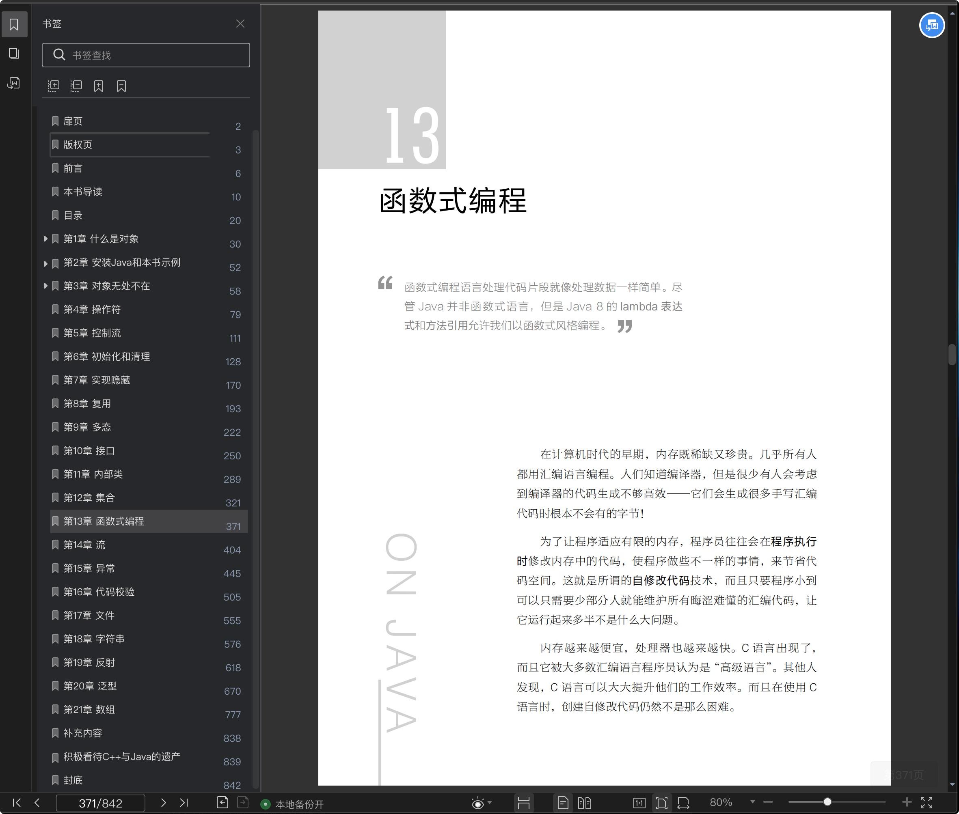Click 本地备份开 backup status
Image resolution: width=959 pixels, height=814 pixels.
pos(292,804)
